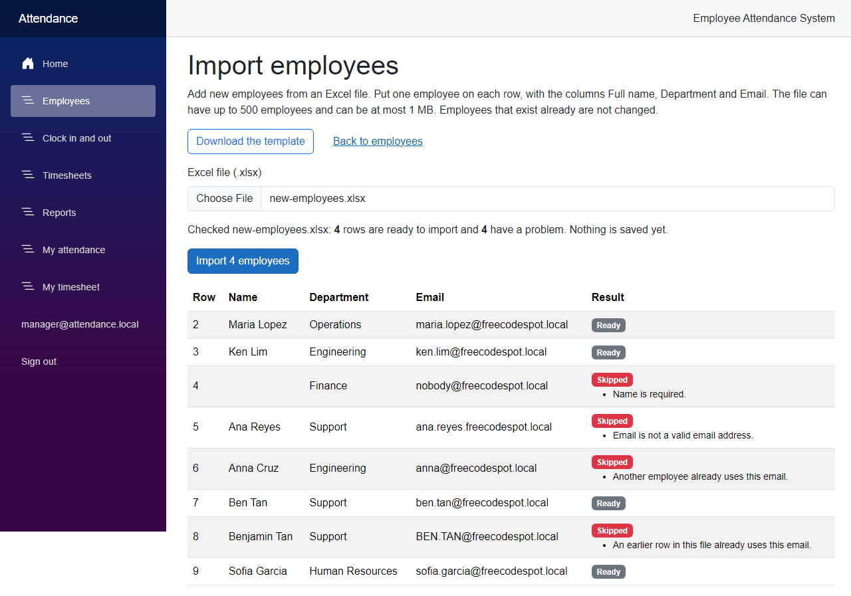
Task: Click Skipped badge in the nobody@freecodespot.local row
Action: click(x=612, y=380)
